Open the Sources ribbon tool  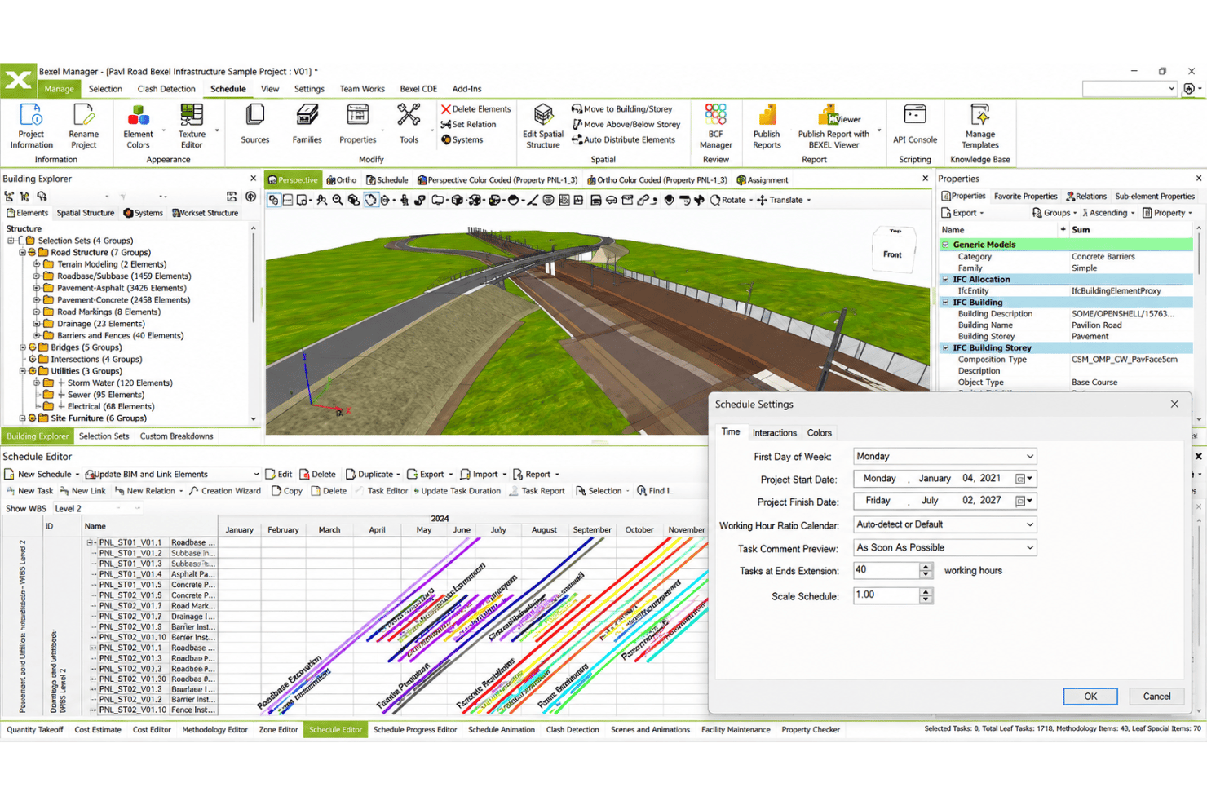pos(254,124)
